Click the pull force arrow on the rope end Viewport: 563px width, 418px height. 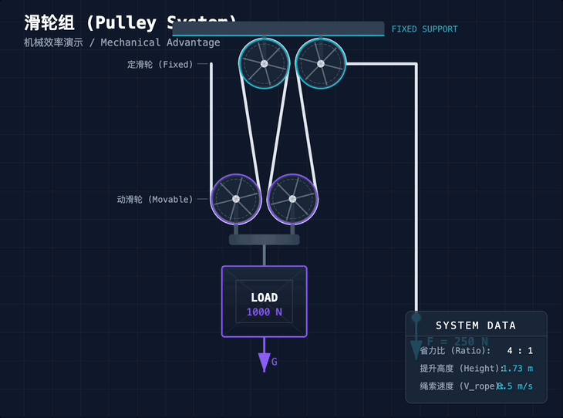click(416, 349)
